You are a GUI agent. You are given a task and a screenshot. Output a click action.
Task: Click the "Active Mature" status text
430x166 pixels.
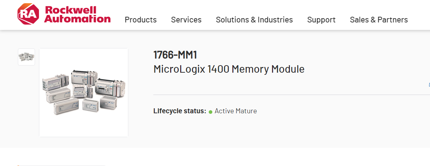pos(236,111)
